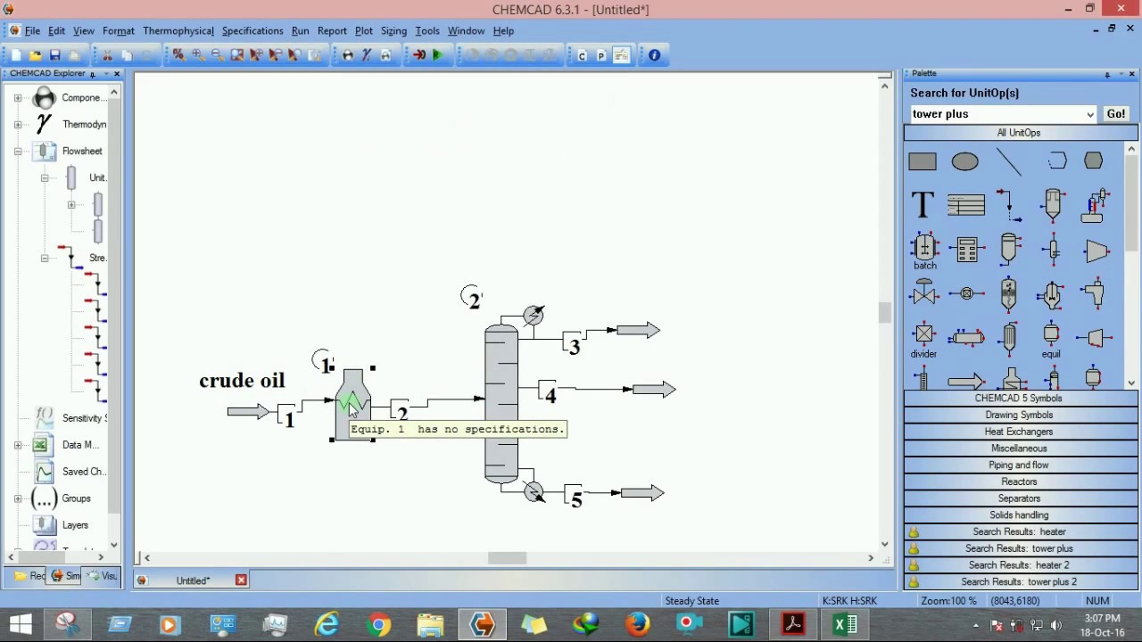Image resolution: width=1142 pixels, height=642 pixels.
Task: Click the 'C' toolbar button
Action: click(582, 55)
